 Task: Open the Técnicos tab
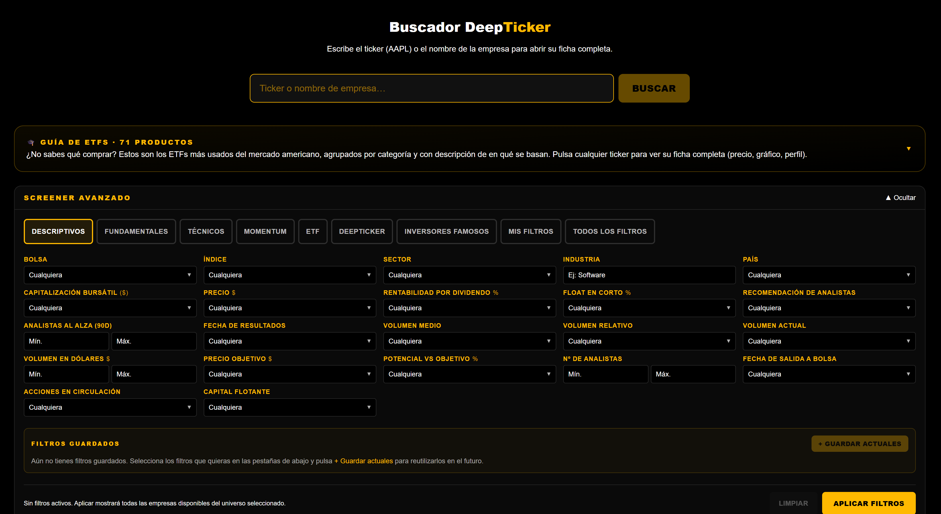point(206,231)
